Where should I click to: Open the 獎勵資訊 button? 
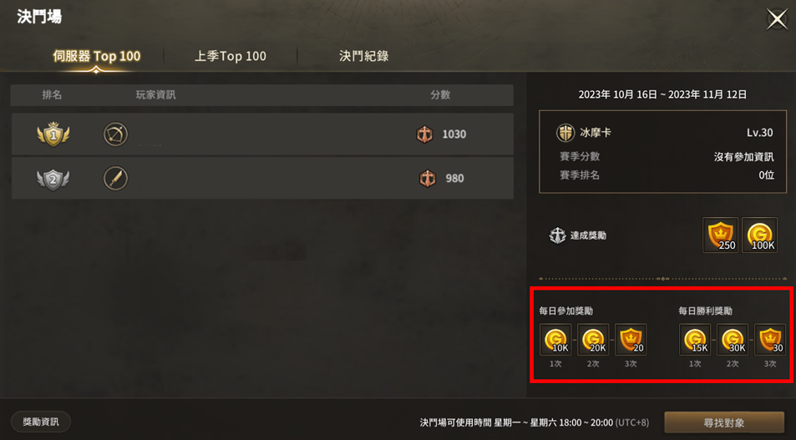click(x=41, y=422)
